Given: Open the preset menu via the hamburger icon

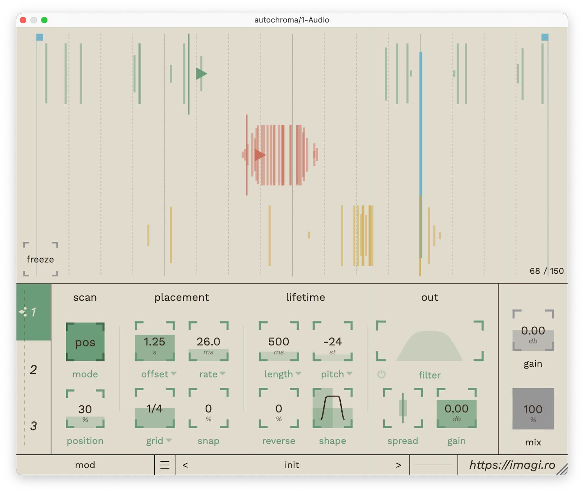Looking at the screenshot, I should pos(164,465).
